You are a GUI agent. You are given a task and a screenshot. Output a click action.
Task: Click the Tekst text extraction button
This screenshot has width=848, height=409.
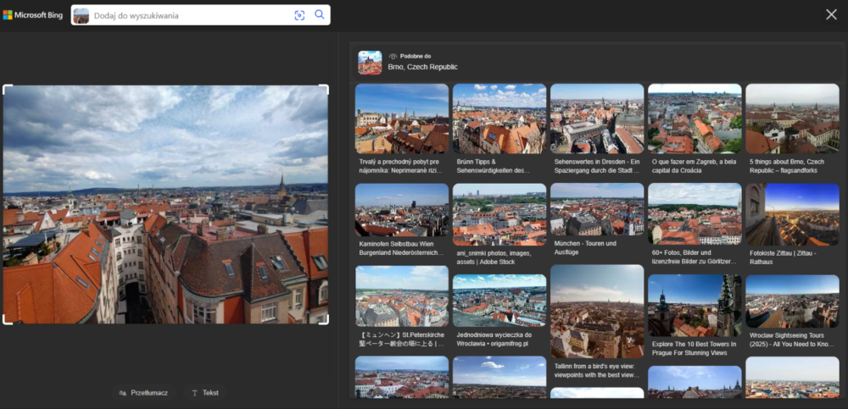click(x=205, y=393)
